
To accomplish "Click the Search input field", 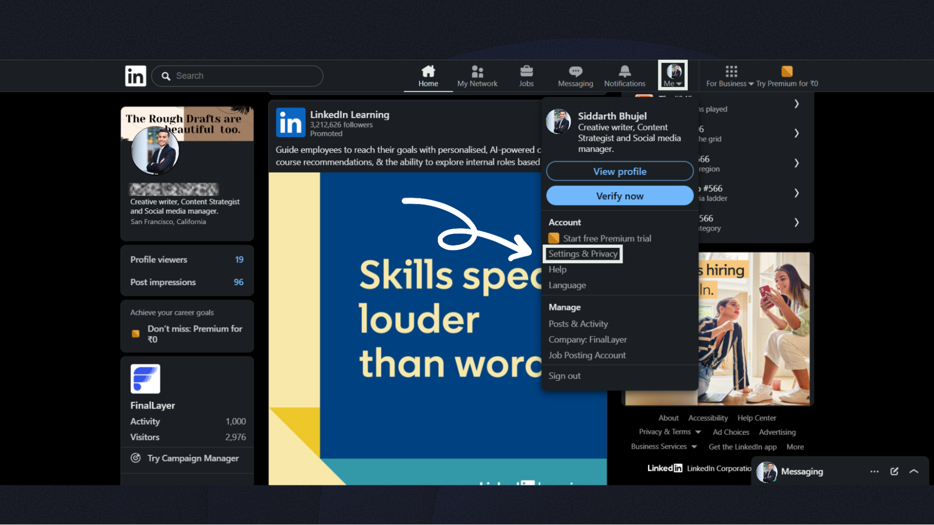I will 243,76.
